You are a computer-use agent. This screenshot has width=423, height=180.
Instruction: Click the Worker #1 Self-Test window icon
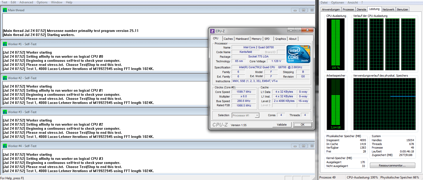(5, 44)
